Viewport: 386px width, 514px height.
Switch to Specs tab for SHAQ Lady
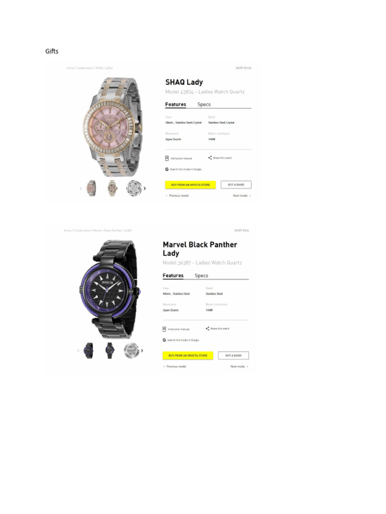[x=204, y=104]
